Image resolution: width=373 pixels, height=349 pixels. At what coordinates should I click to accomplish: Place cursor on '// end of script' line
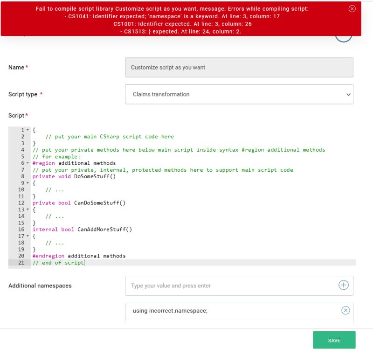tap(58, 263)
